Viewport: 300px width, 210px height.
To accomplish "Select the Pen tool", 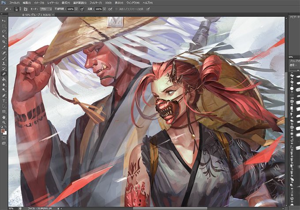I will 4,95.
